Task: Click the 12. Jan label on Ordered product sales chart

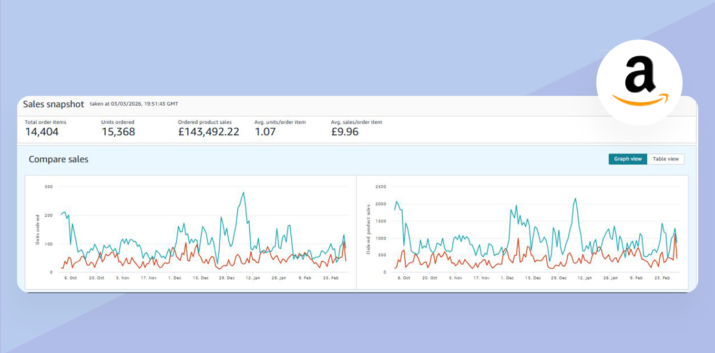Action: (x=584, y=278)
